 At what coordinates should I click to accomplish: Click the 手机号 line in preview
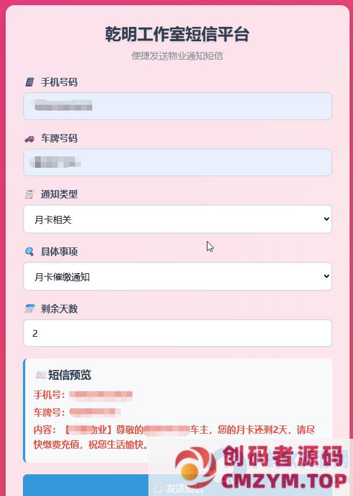point(83,395)
